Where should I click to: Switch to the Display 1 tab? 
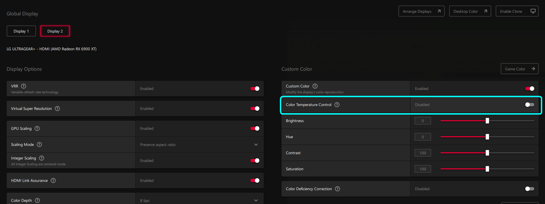click(21, 31)
